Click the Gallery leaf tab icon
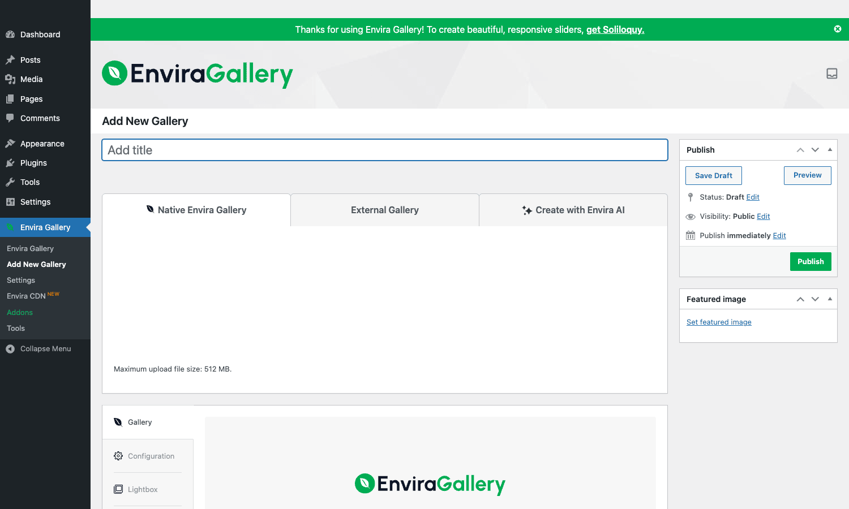The image size is (849, 509). pos(118,422)
